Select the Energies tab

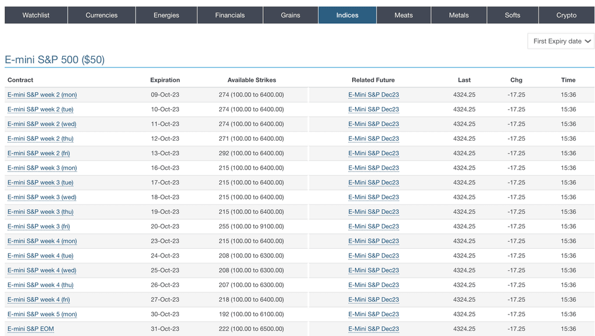pyautogui.click(x=166, y=15)
